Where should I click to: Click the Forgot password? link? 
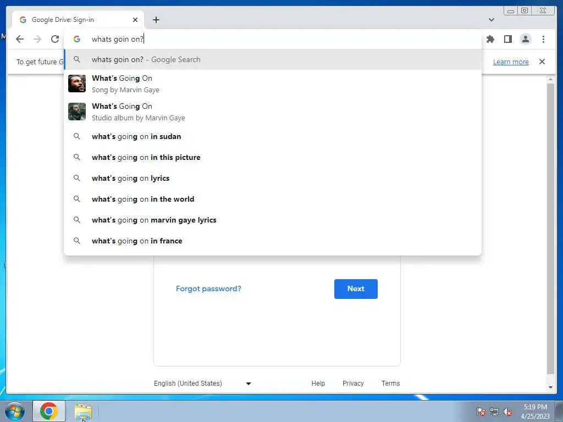208,288
